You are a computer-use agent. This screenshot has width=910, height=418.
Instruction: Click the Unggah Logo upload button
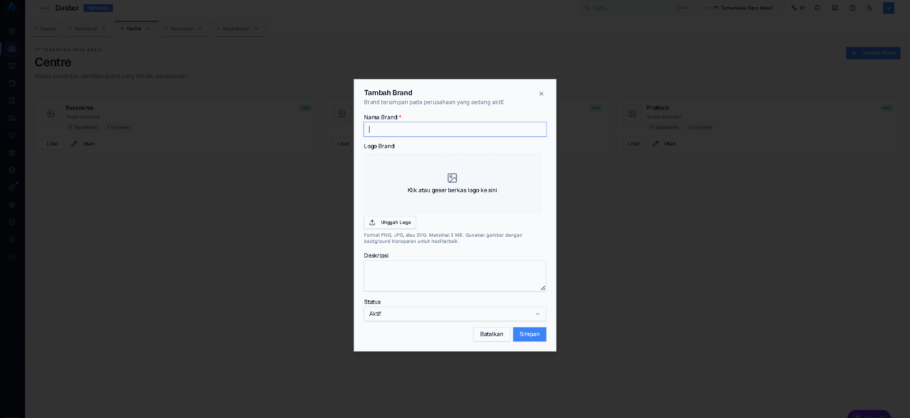point(390,222)
